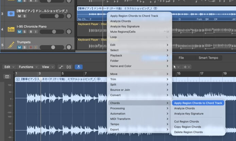Open the View dropdown in the editor
The height and width of the screenshot is (141, 236).
point(47,67)
